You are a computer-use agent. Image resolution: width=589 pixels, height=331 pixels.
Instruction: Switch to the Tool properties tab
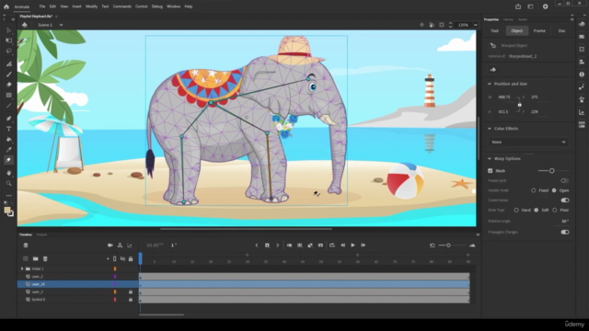click(x=494, y=30)
